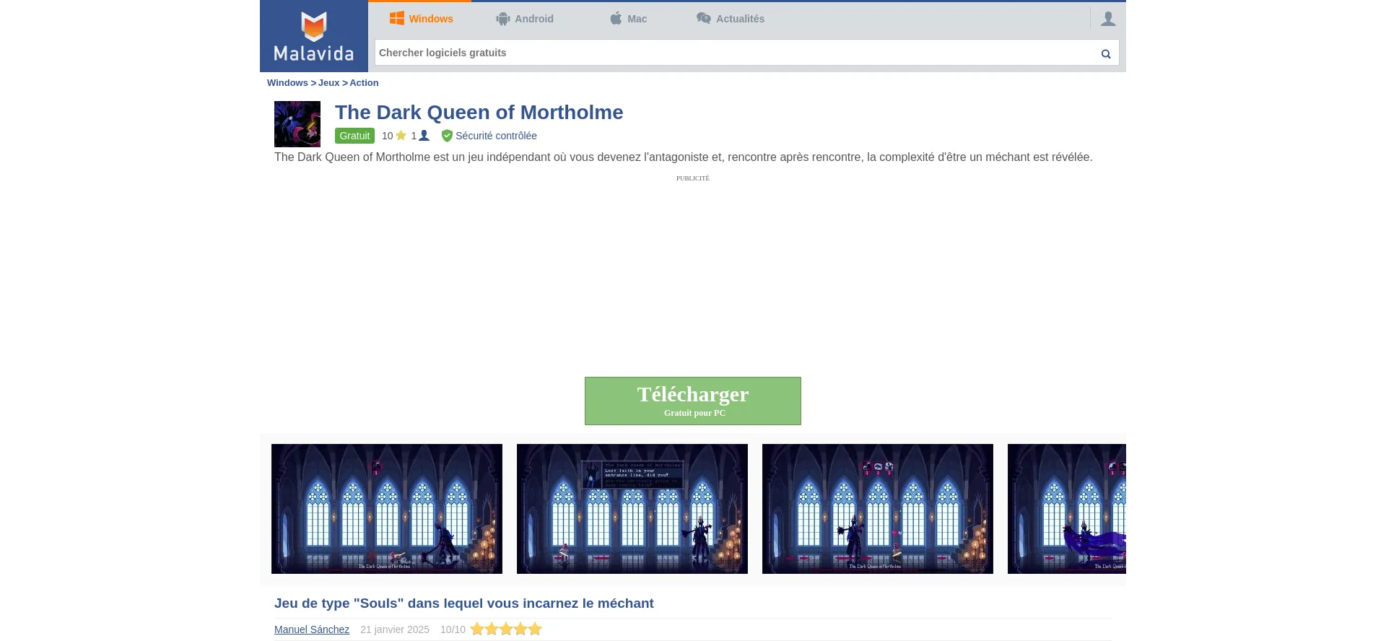Click the five-star review rating

[x=506, y=629]
